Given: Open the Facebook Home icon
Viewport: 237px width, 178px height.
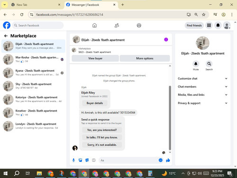Looking at the screenshot, I should click(x=94, y=25).
